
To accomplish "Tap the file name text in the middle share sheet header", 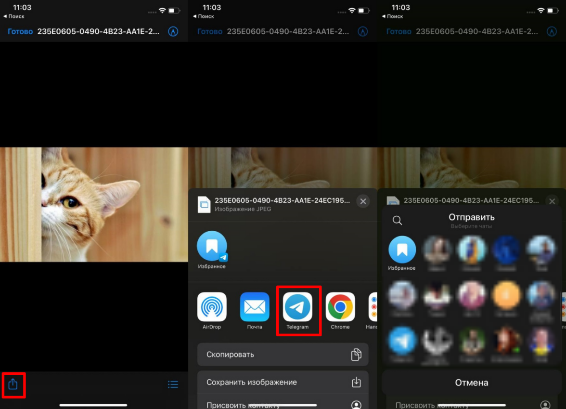I will coord(282,200).
